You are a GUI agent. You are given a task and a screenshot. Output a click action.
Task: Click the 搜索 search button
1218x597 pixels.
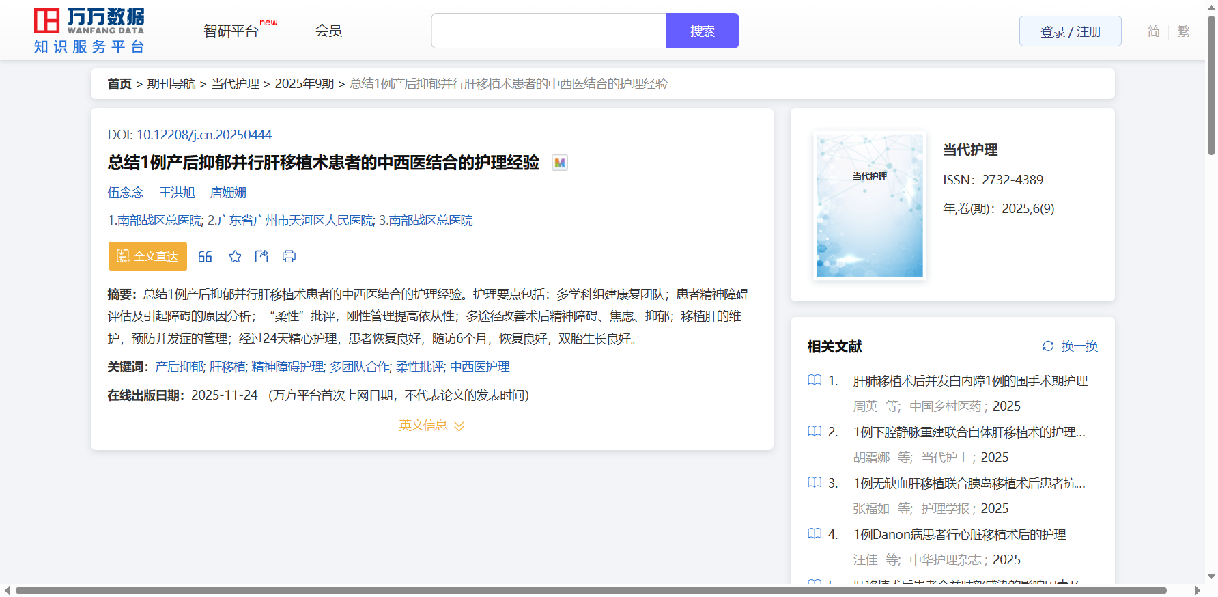(702, 31)
